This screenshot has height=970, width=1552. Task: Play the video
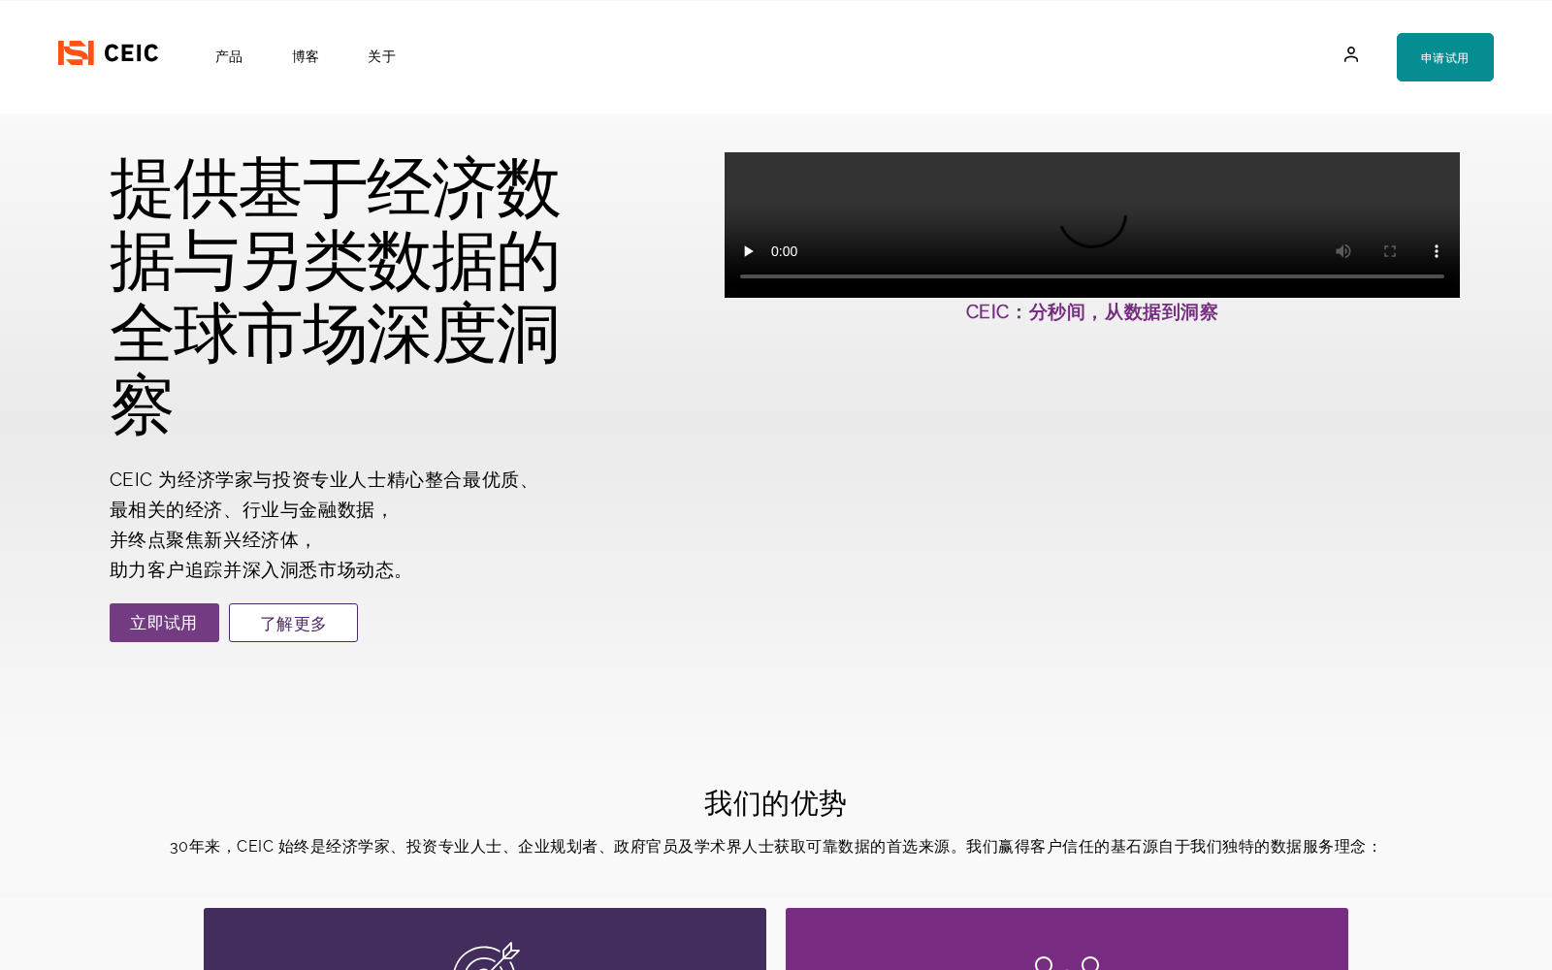[x=748, y=251]
